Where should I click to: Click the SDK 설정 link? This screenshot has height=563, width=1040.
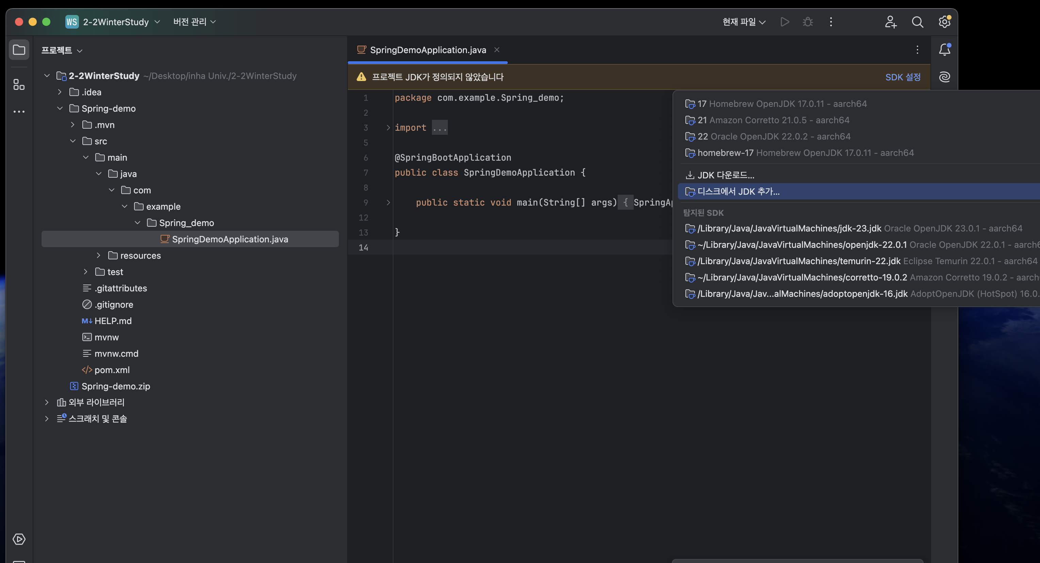coord(903,77)
